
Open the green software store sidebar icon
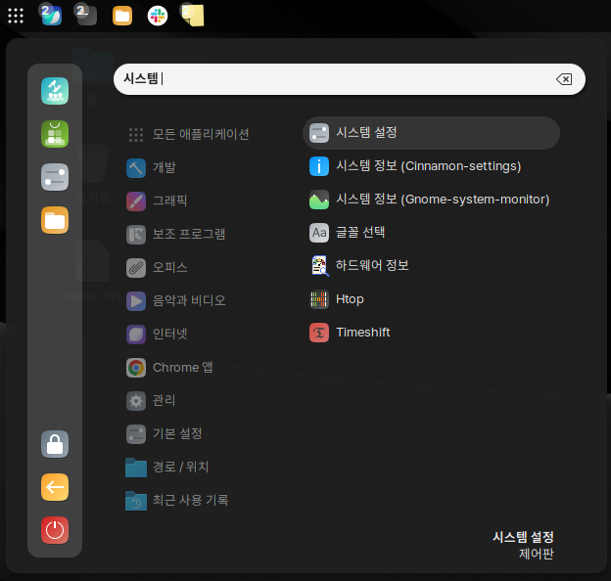pyautogui.click(x=55, y=134)
